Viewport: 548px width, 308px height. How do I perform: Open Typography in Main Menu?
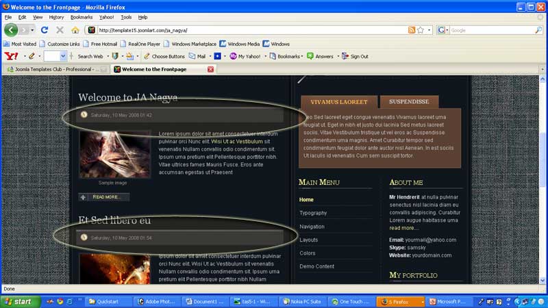pos(313,213)
